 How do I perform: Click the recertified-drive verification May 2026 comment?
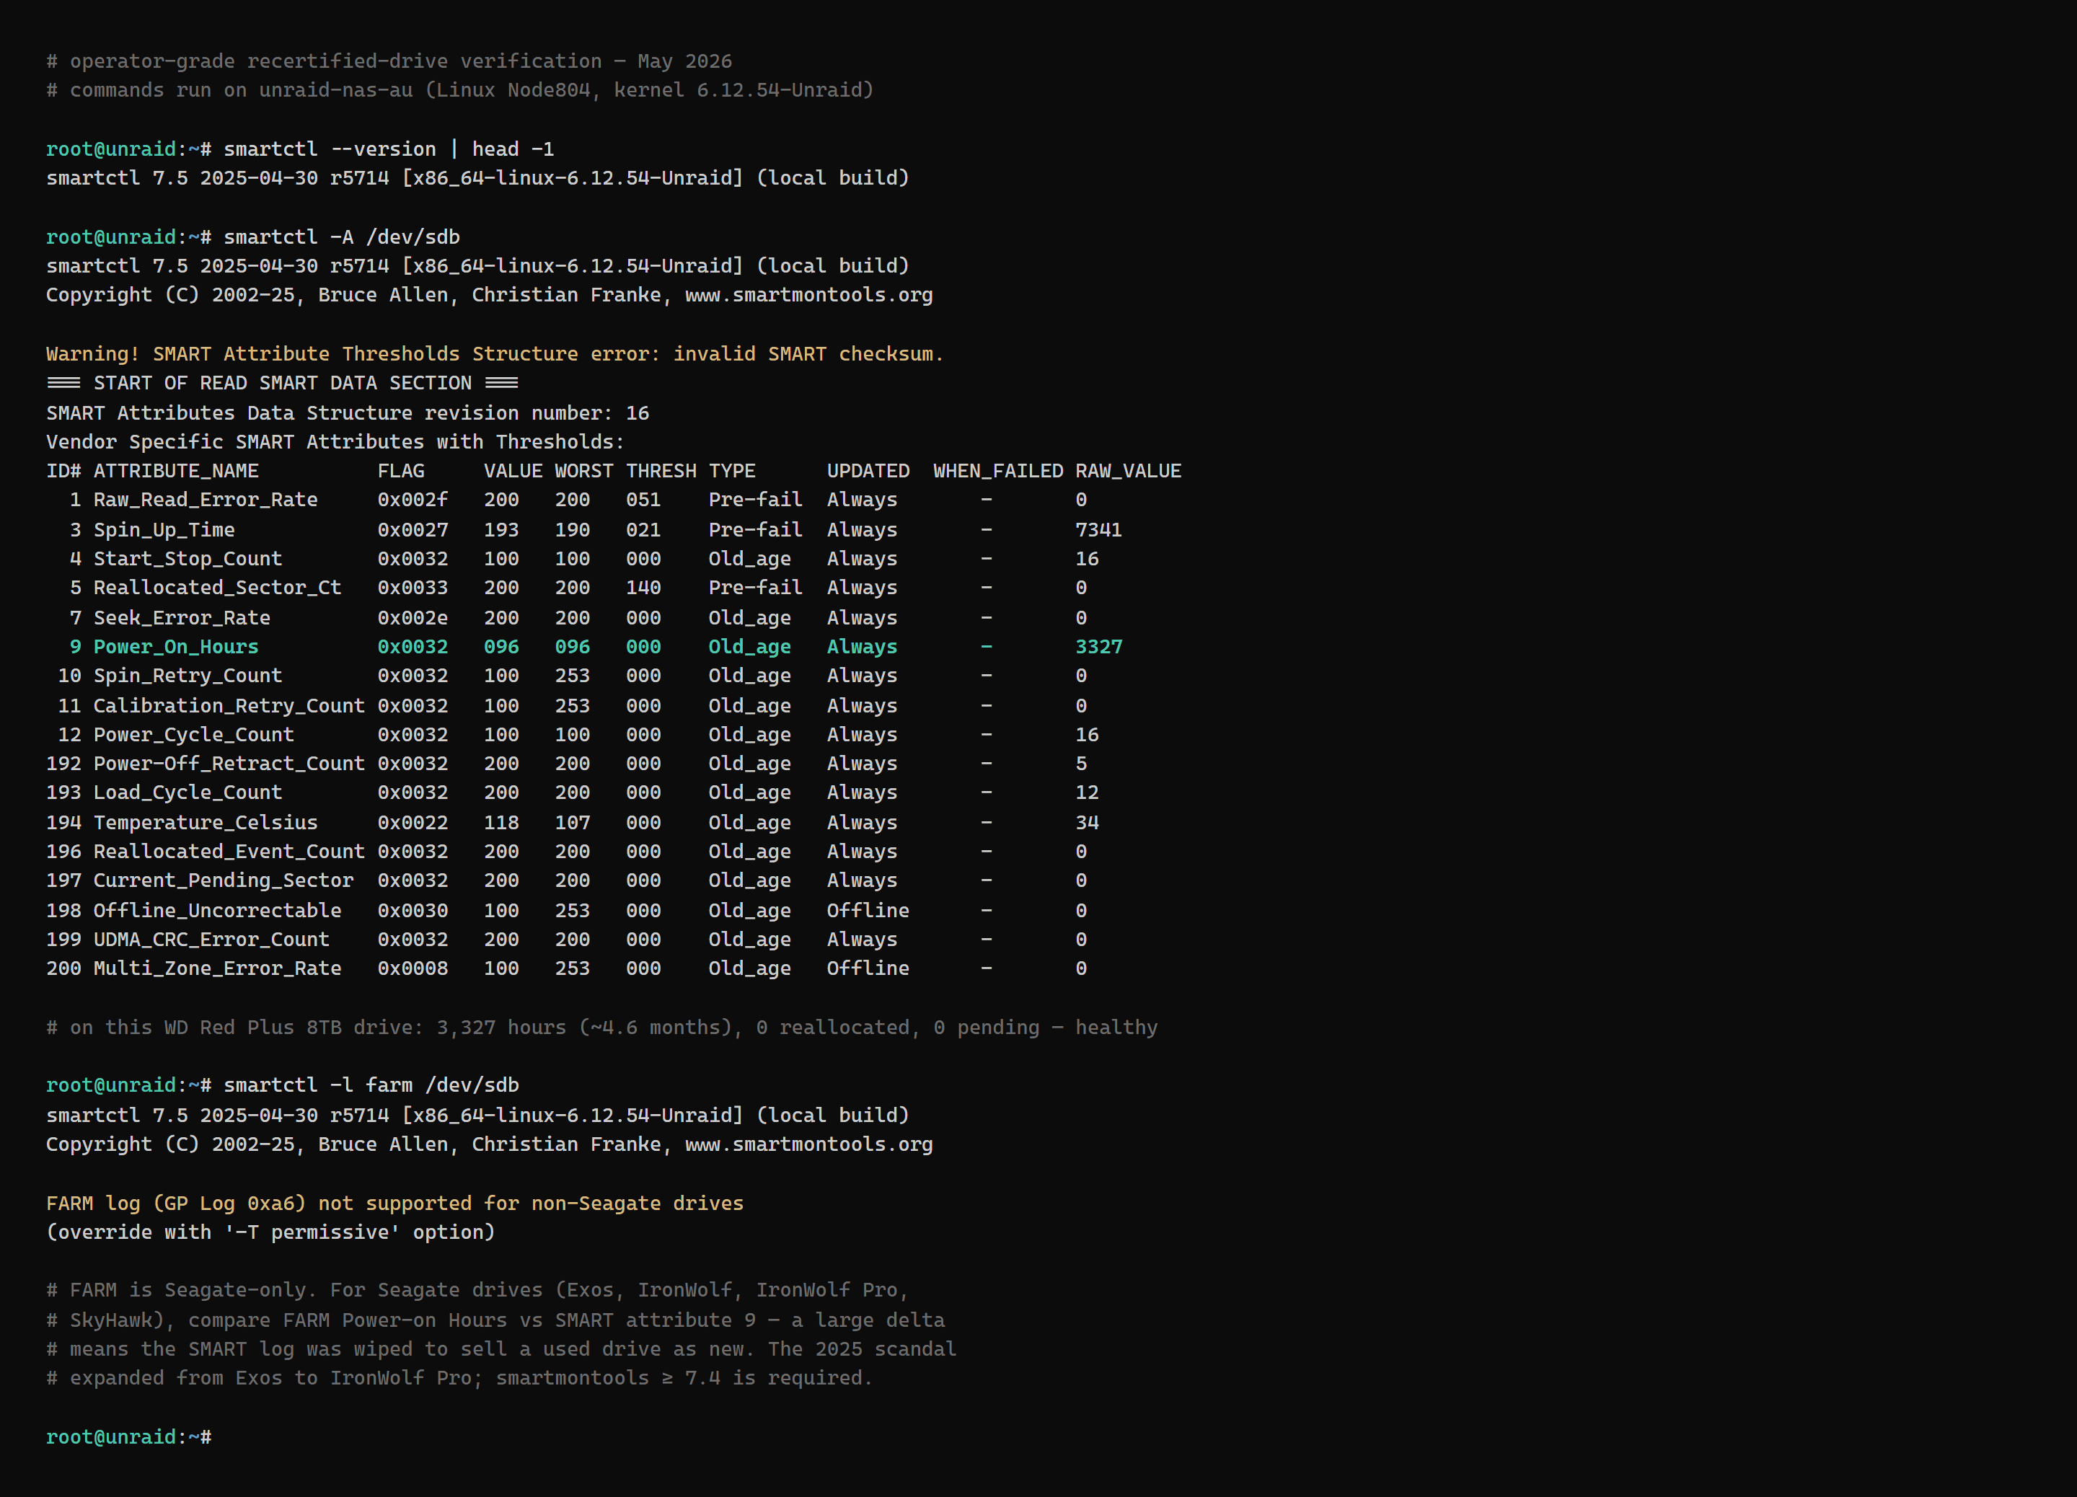[x=389, y=61]
